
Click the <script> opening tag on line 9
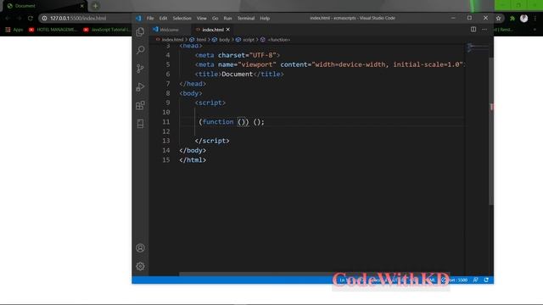coord(210,103)
